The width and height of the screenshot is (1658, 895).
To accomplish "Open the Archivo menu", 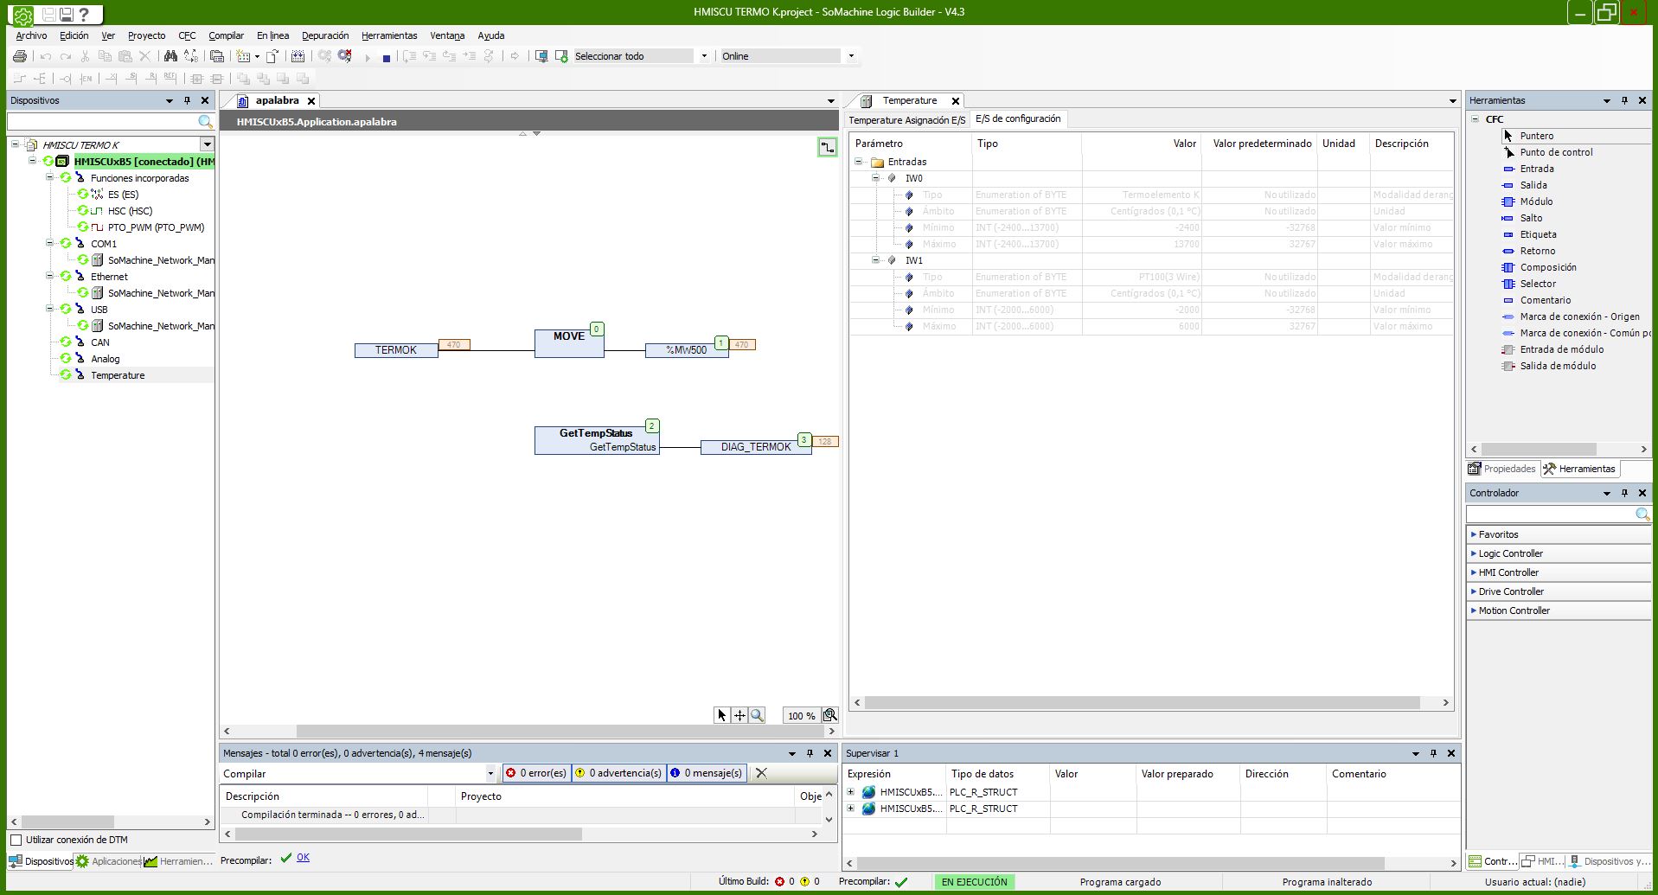I will [31, 35].
